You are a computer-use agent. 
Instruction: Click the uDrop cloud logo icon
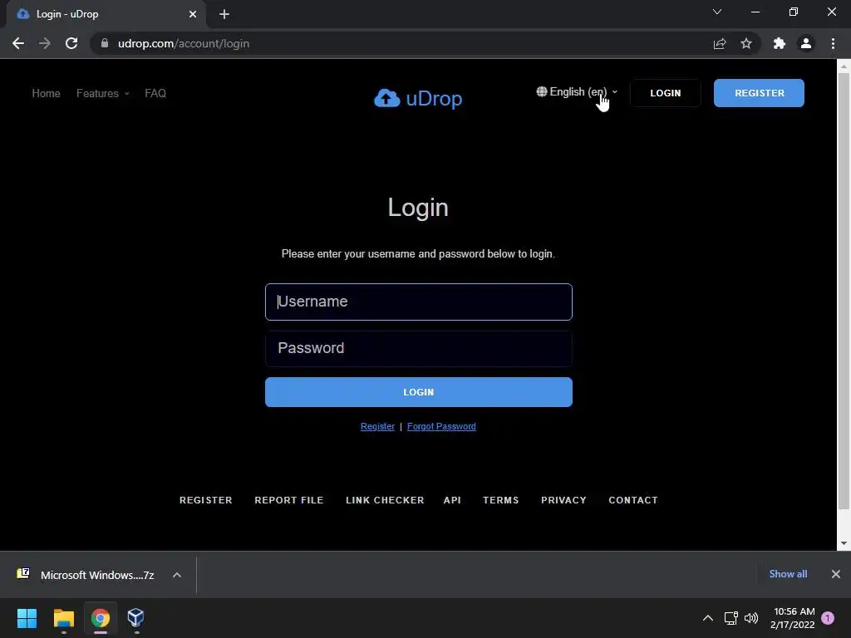point(387,98)
